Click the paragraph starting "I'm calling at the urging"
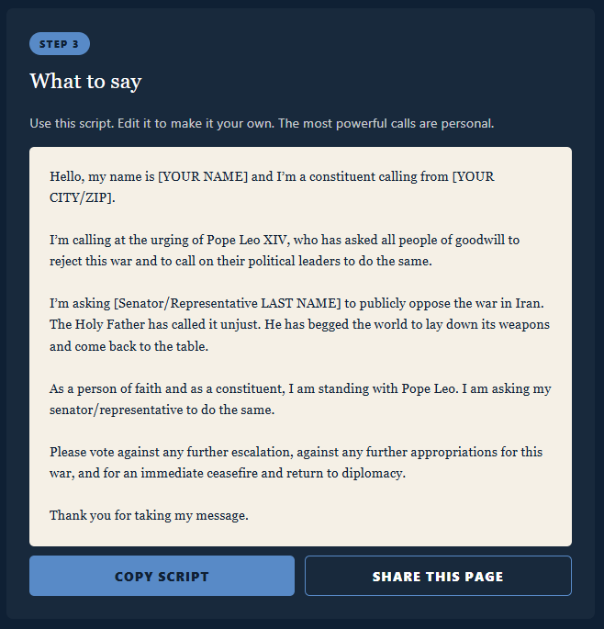604x629 pixels. [285, 250]
